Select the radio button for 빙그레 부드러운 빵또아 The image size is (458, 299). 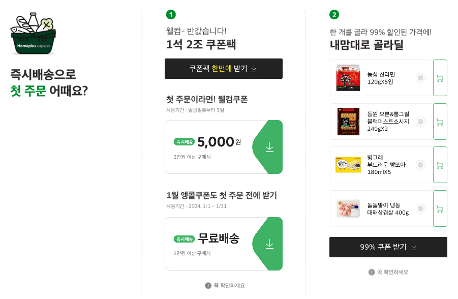tap(421, 165)
